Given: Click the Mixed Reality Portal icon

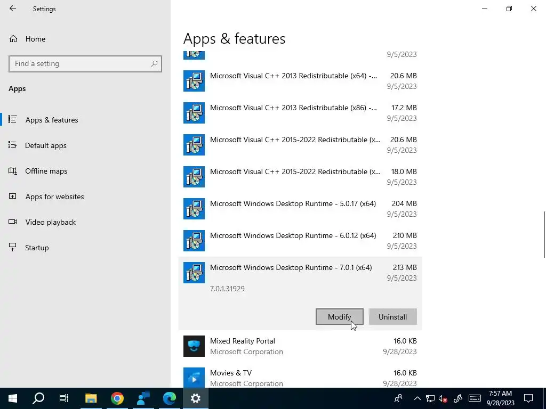Looking at the screenshot, I should (x=194, y=346).
